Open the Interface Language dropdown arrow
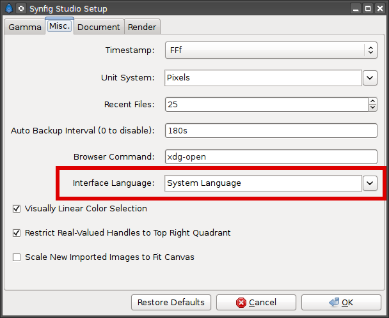 (x=370, y=183)
